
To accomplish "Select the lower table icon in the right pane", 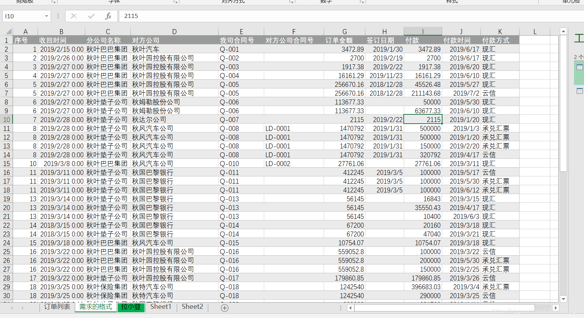I will (x=579, y=91).
